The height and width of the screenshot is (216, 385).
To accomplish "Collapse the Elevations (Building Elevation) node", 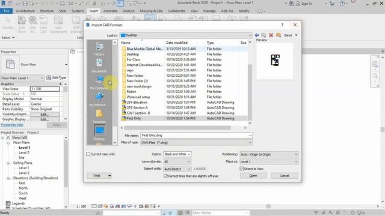I will [x=8, y=178].
